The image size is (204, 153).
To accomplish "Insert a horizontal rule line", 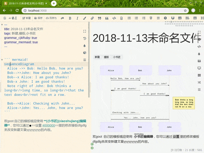I will 158,18.
